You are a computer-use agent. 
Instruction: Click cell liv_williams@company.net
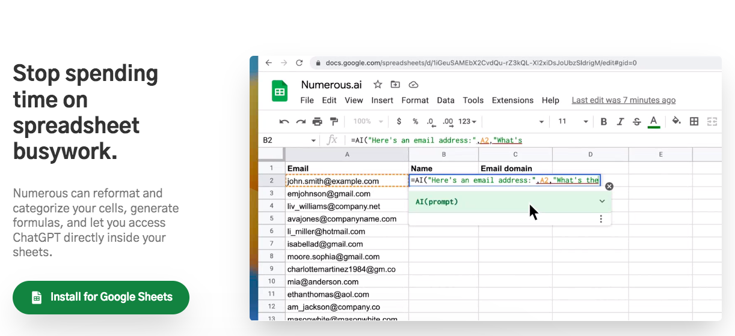[347, 206]
